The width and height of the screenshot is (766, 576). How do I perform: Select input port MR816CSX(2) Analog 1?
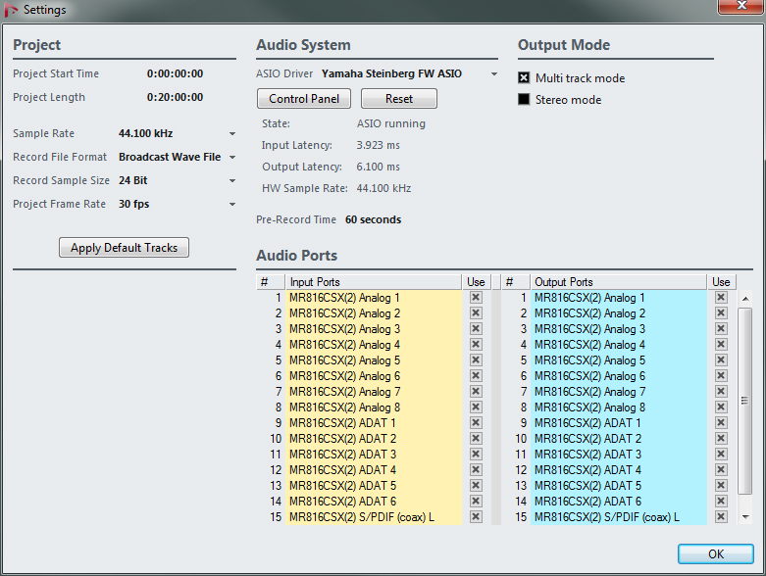coord(374,298)
